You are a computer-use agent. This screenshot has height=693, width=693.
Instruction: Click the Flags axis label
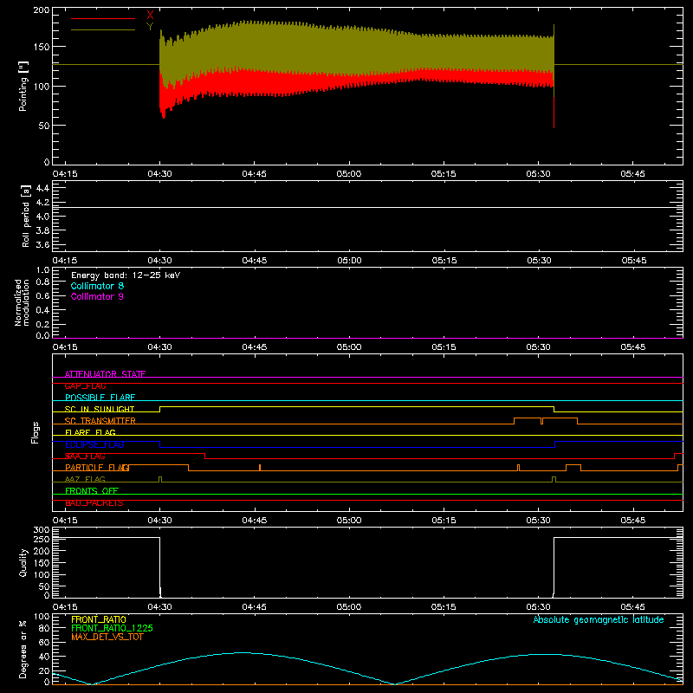pos(35,432)
